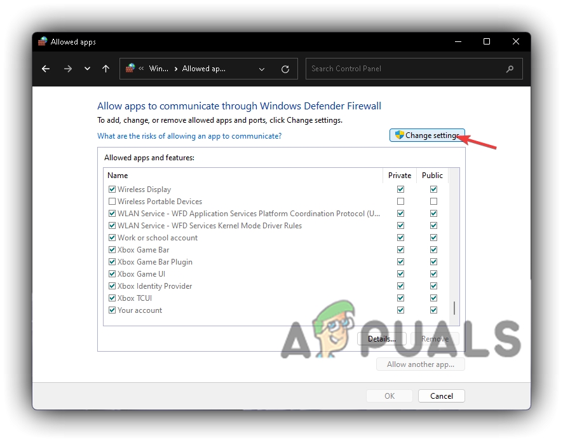Open address bar history dropdown
The width and height of the screenshot is (563, 442).
pos(262,69)
